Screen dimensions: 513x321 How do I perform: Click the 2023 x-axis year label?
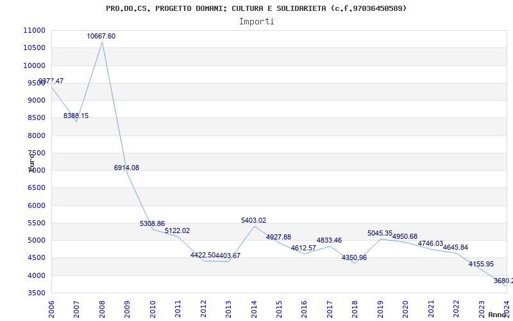click(x=482, y=309)
